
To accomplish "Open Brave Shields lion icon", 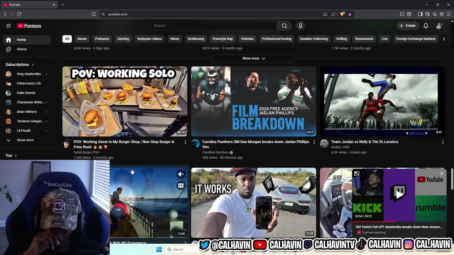I will [342, 14].
